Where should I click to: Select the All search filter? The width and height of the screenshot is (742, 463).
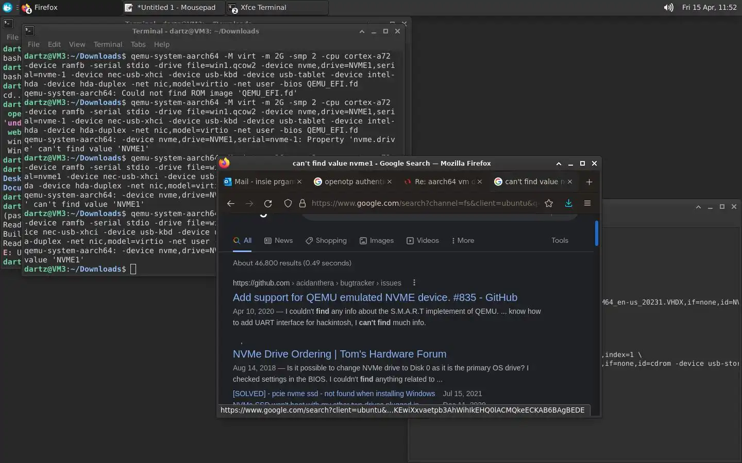pyautogui.click(x=242, y=240)
